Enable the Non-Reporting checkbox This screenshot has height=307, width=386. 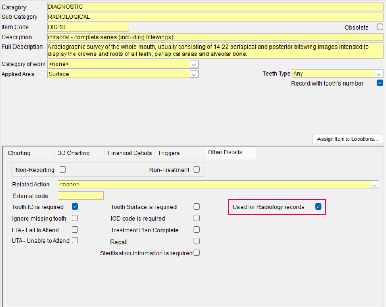[x=63, y=169]
